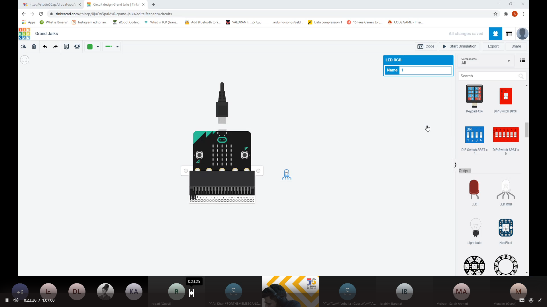Open the wire color dropdown arrow
This screenshot has height=307, width=547.
click(x=98, y=47)
